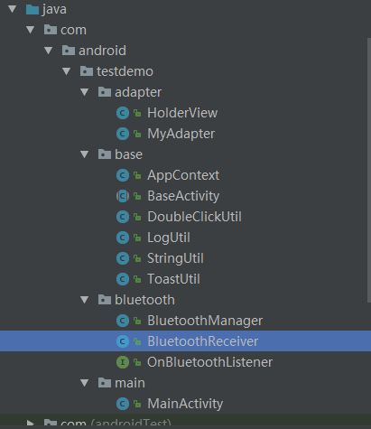Click the java source folder icon
Image resolution: width=371 pixels, height=429 pixels.
point(32,9)
